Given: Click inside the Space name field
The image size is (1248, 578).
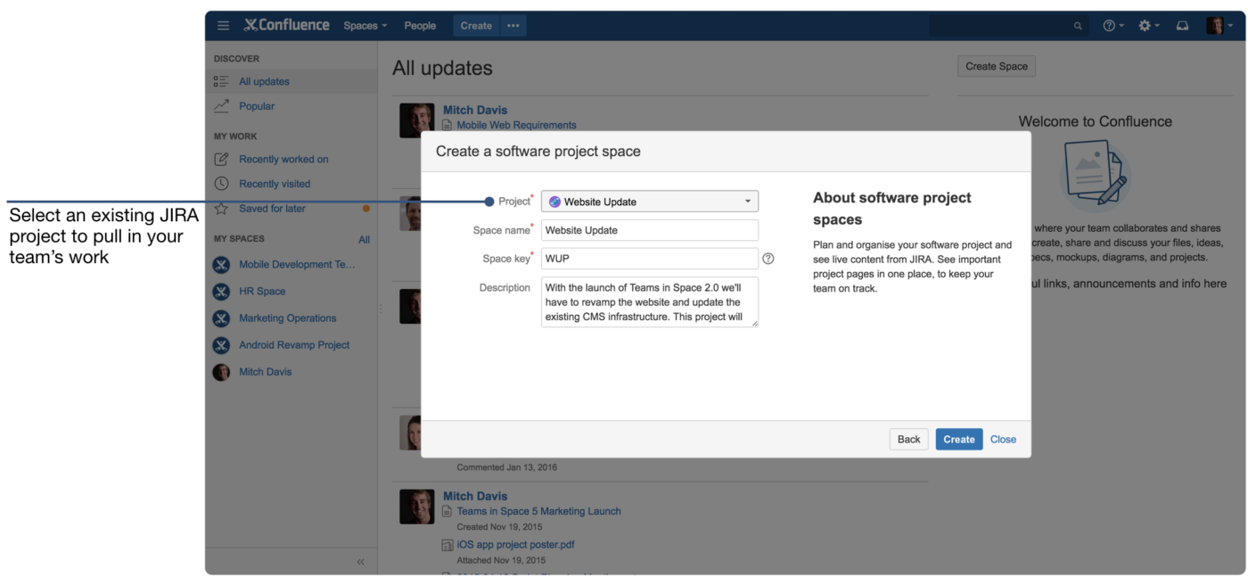Looking at the screenshot, I should [x=649, y=230].
